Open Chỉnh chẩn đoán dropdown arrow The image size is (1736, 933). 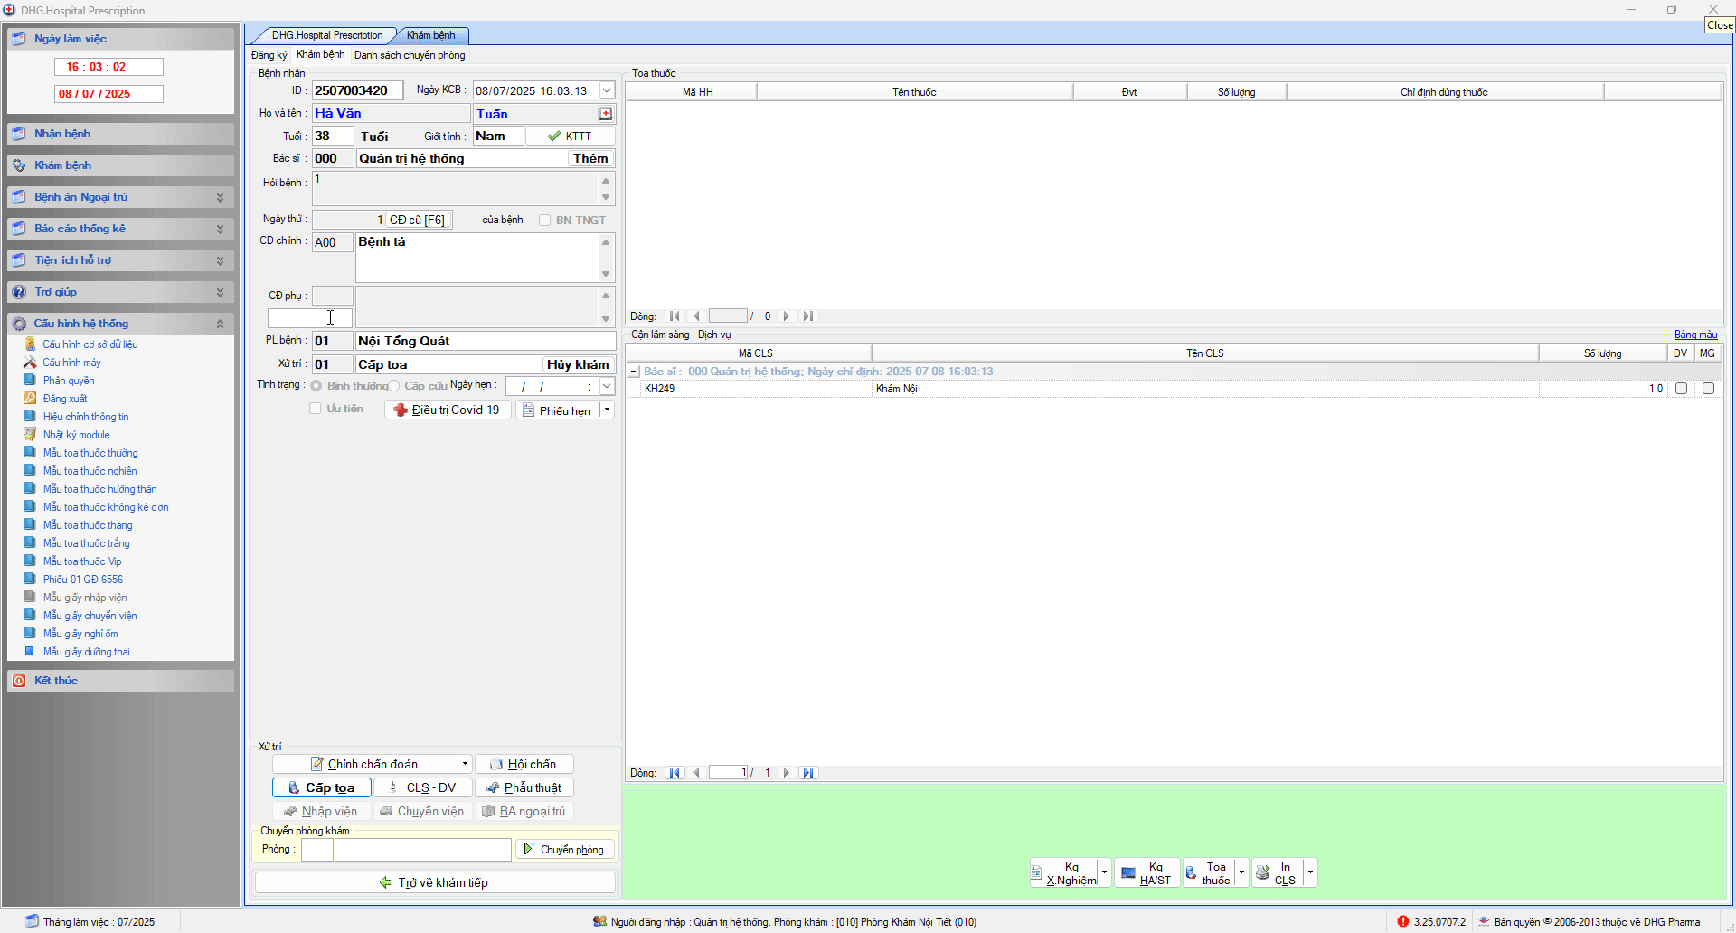(465, 765)
